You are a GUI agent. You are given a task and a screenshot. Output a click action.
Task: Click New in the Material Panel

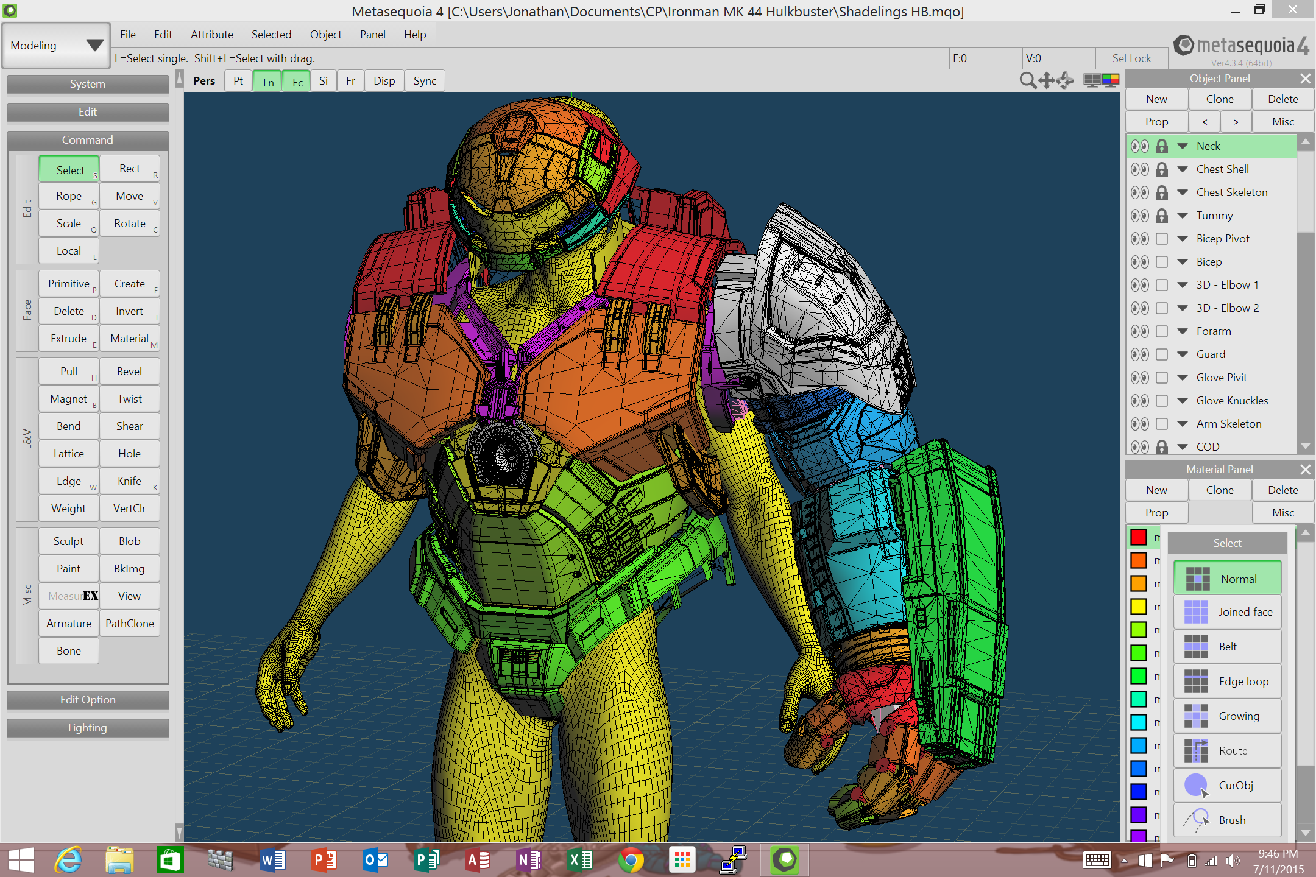tap(1156, 490)
